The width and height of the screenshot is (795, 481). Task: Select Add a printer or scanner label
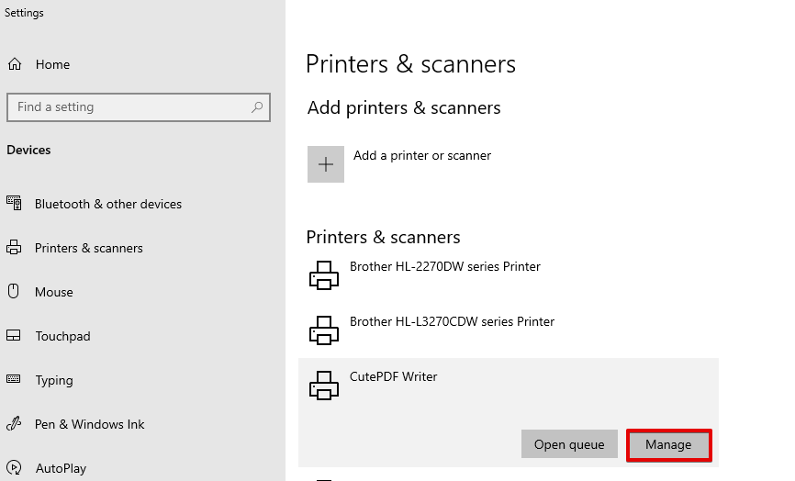click(x=422, y=155)
